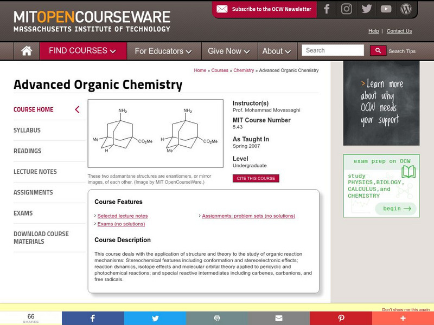Expand the Find Courses dropdown
The image size is (434, 325).
click(83, 51)
